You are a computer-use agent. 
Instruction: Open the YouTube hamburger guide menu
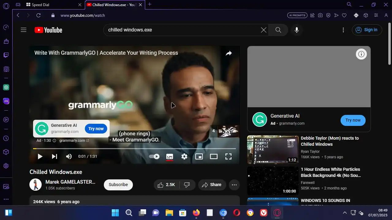click(x=24, y=30)
